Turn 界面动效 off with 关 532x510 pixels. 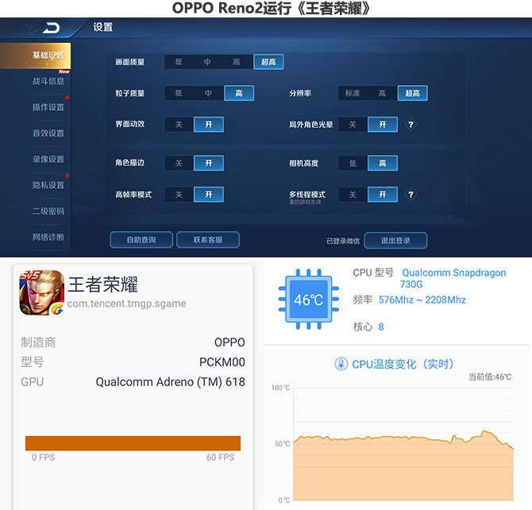pyautogui.click(x=179, y=125)
